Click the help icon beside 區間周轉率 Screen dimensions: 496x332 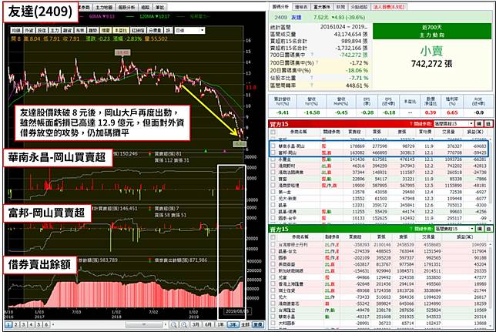(x=312, y=86)
